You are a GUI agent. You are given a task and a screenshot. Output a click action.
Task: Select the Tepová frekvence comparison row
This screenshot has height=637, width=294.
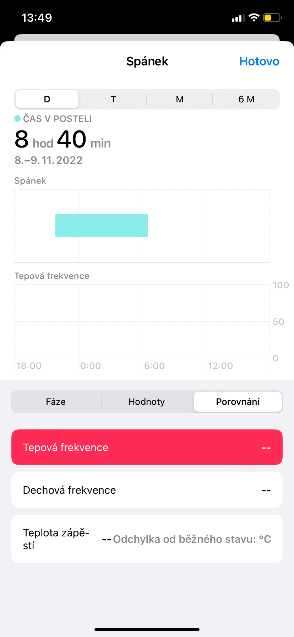pyautogui.click(x=147, y=447)
